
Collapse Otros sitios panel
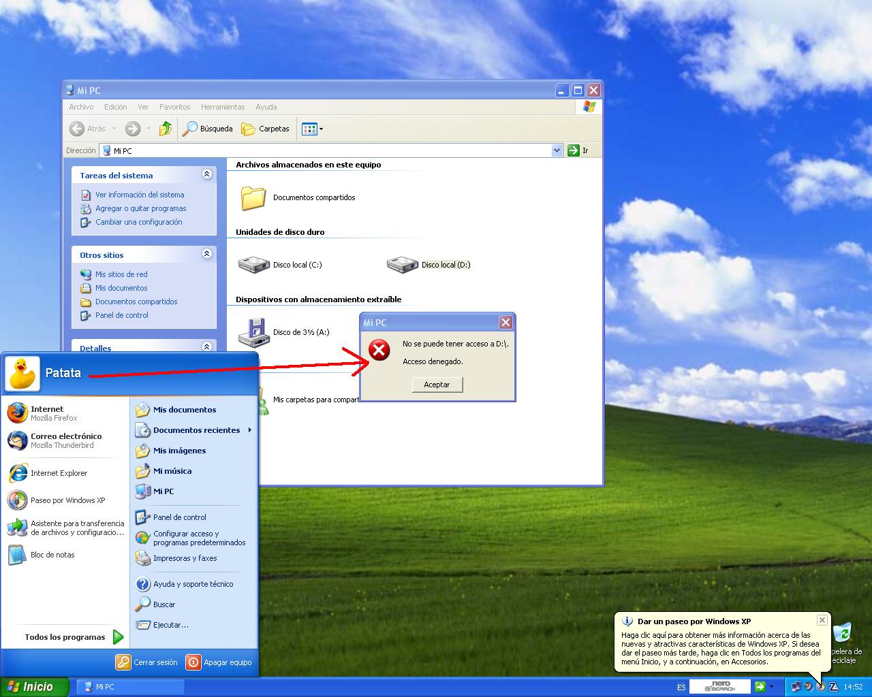tap(206, 254)
